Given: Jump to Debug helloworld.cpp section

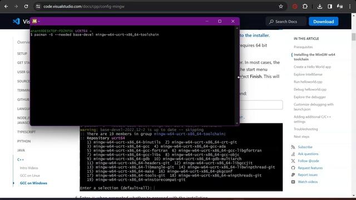Looking at the screenshot, I should (x=310, y=89).
